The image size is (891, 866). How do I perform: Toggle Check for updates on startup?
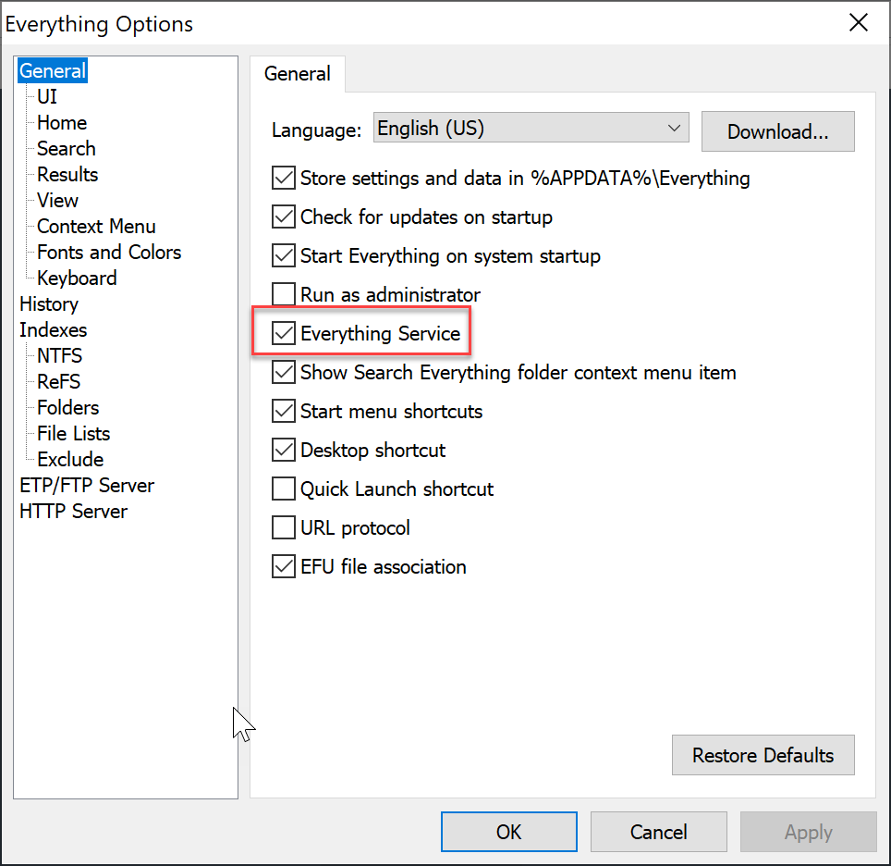point(283,216)
